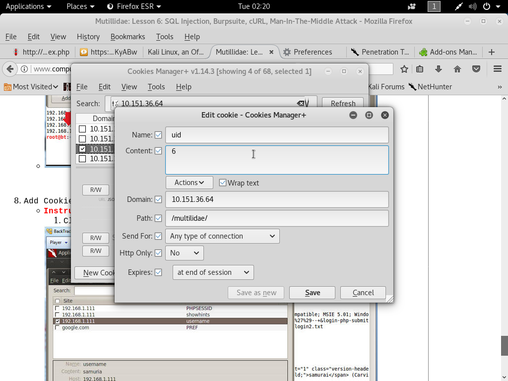Expand the Actions dropdown button

189,183
